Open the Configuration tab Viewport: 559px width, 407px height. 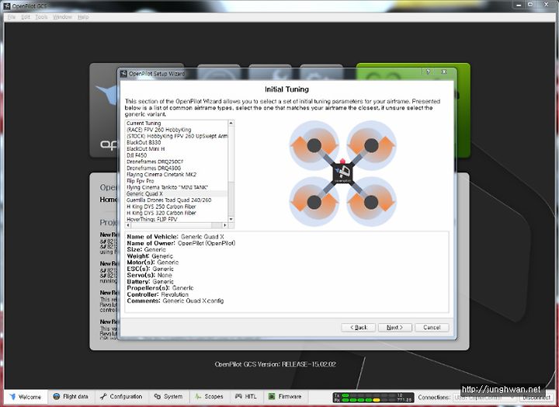click(121, 397)
